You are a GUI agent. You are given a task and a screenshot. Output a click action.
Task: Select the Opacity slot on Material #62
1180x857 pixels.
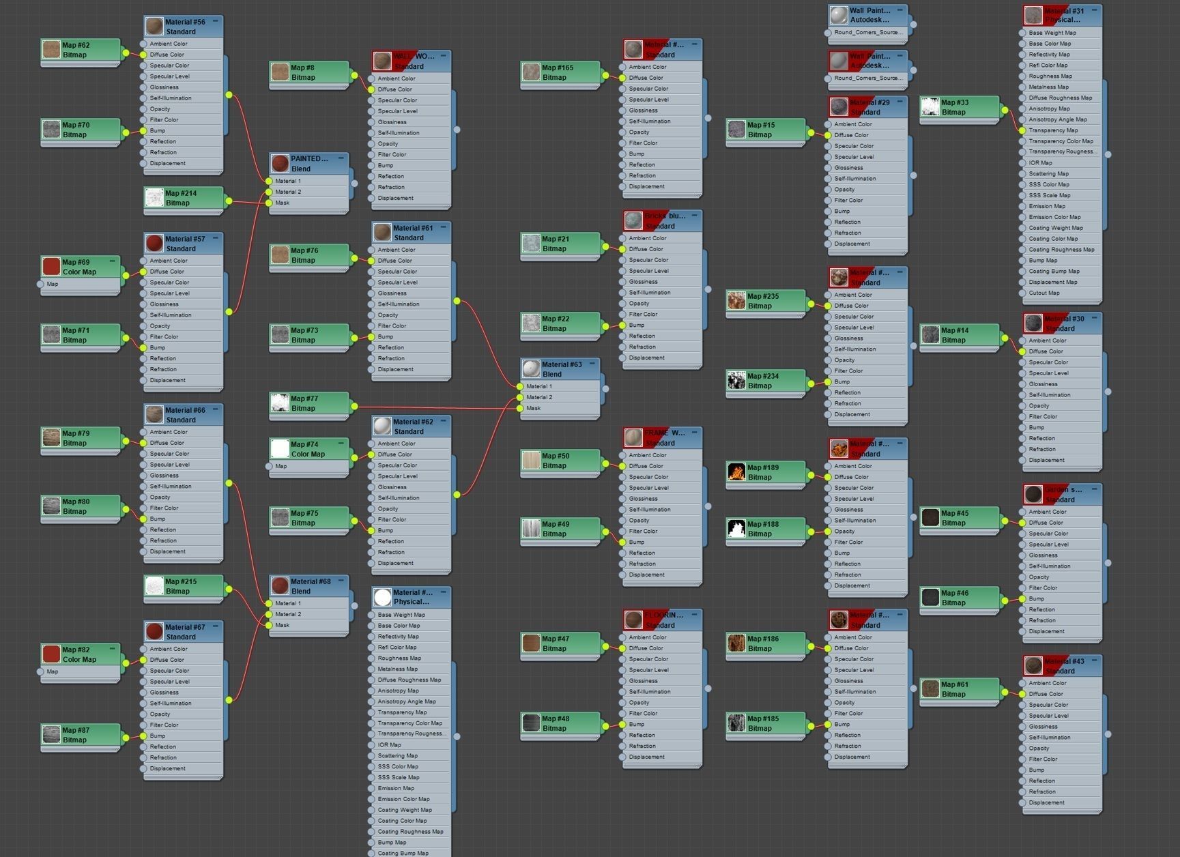coord(412,508)
